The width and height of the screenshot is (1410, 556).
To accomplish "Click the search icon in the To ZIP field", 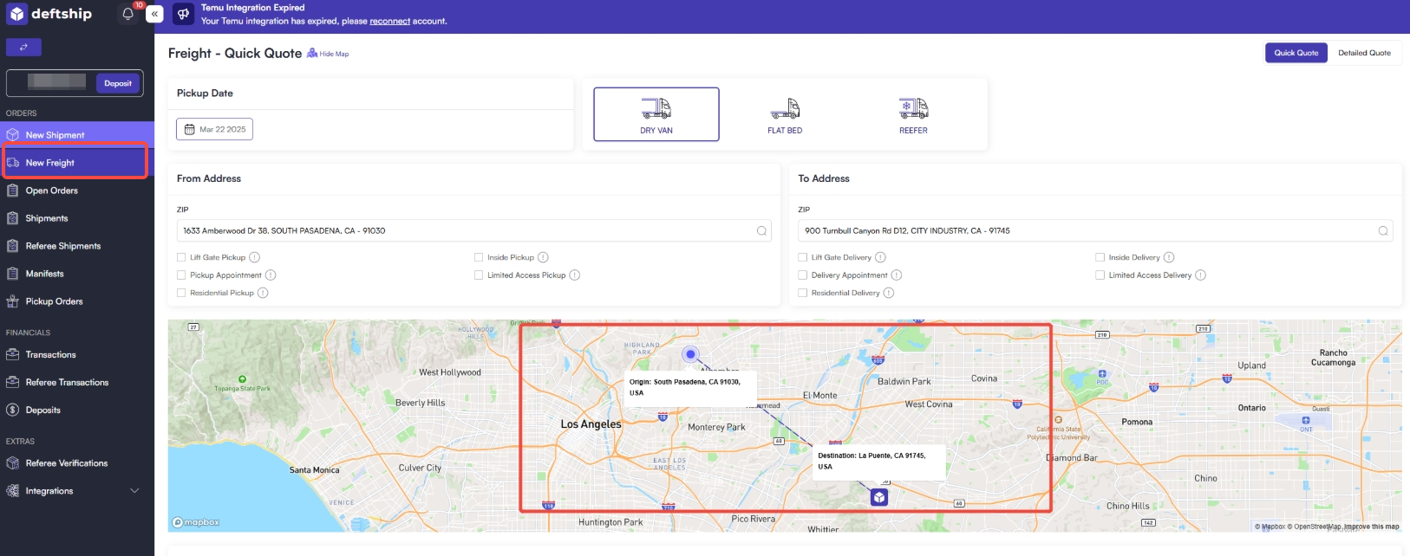I will pyautogui.click(x=1383, y=230).
